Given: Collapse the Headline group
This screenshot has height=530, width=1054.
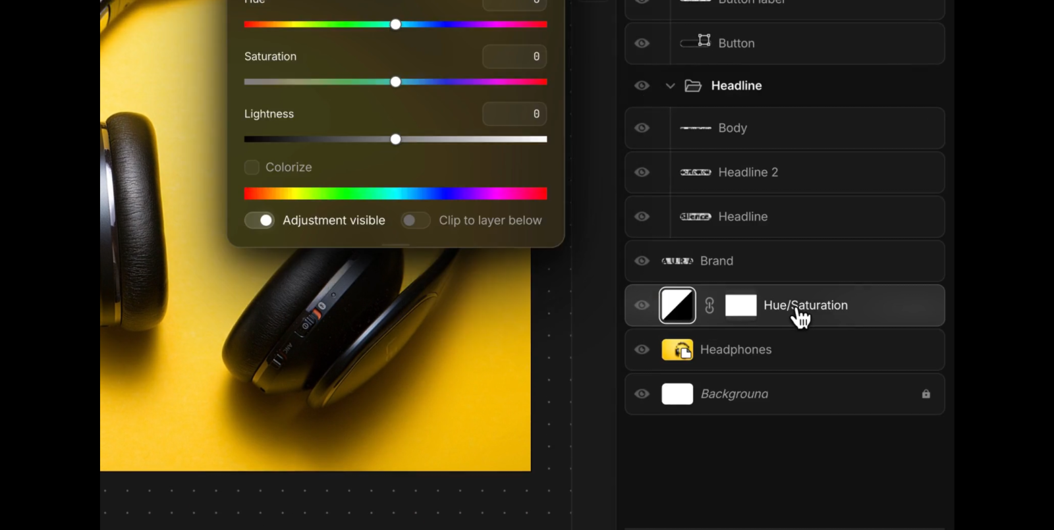Looking at the screenshot, I should (670, 86).
